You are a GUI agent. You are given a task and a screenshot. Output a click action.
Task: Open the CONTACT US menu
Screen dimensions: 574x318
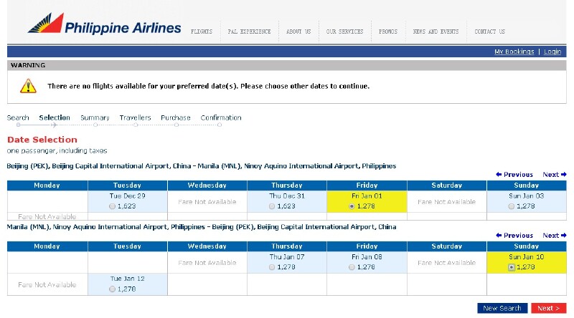tap(490, 32)
